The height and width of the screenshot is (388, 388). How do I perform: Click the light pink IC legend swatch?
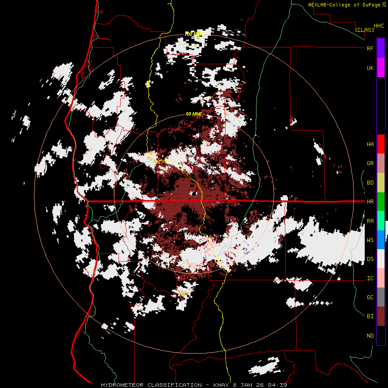pos(381,278)
